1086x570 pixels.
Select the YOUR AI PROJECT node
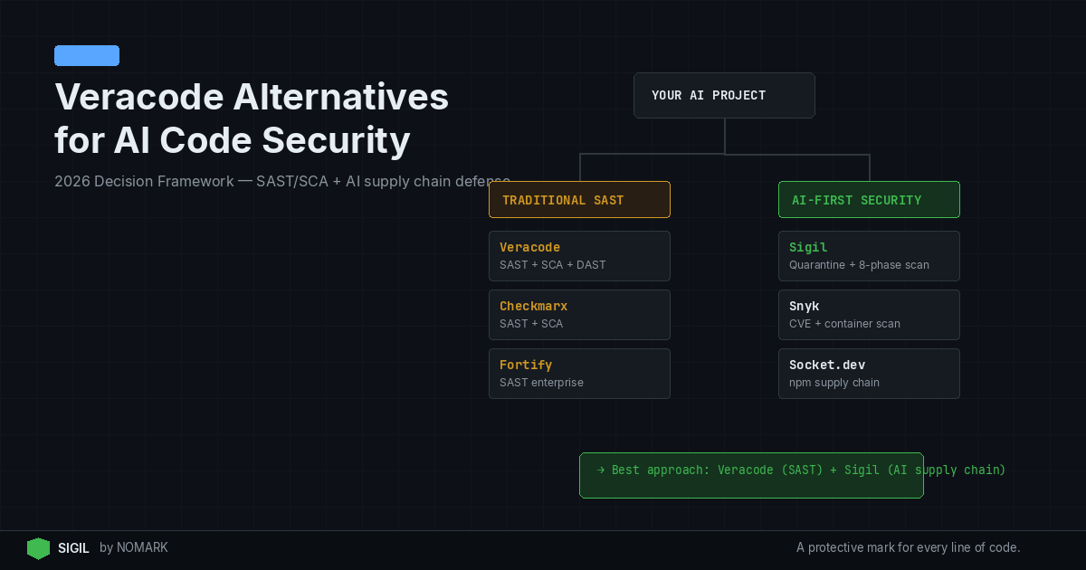[724, 95]
